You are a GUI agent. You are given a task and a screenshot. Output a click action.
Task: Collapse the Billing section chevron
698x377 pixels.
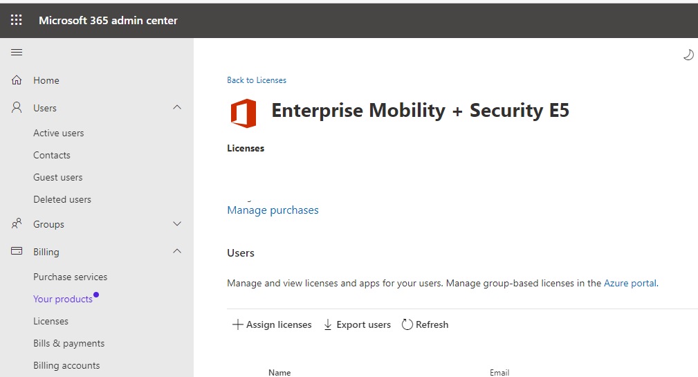tap(177, 252)
